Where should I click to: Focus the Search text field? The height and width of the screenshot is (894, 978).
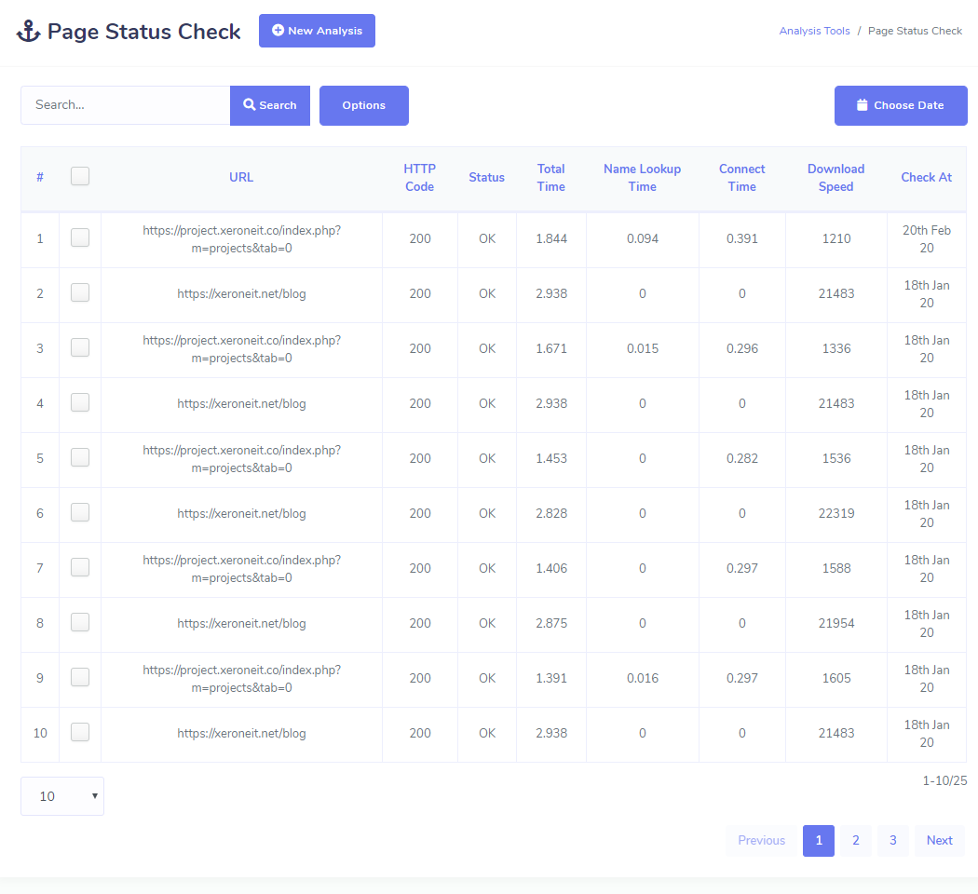(125, 105)
